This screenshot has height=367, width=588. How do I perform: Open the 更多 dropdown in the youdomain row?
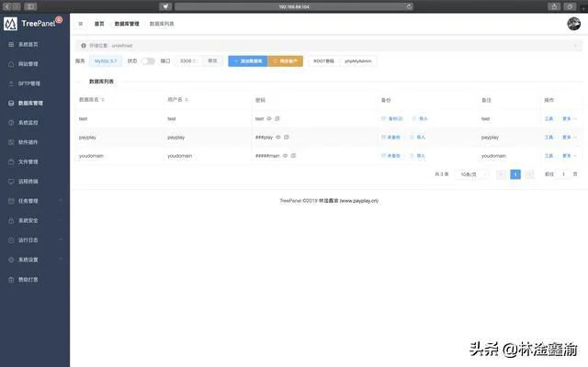coord(570,156)
